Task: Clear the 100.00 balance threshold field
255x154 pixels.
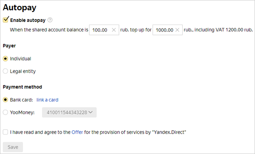Action: click(114, 30)
